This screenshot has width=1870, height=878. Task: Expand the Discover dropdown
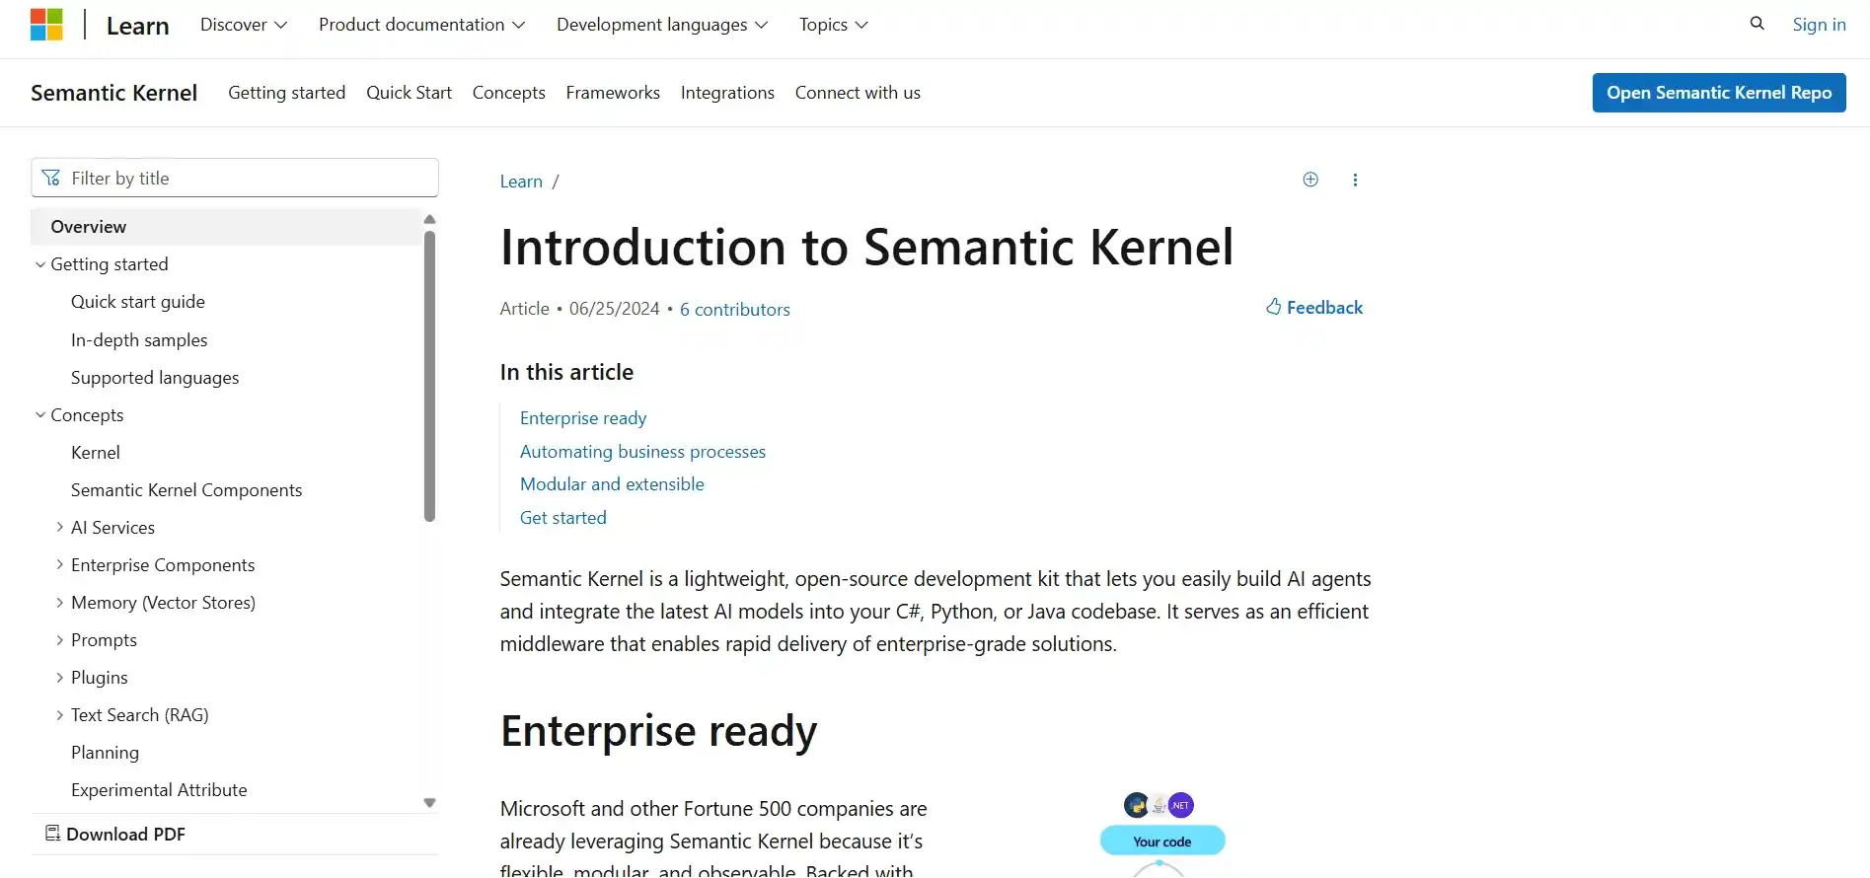click(244, 25)
